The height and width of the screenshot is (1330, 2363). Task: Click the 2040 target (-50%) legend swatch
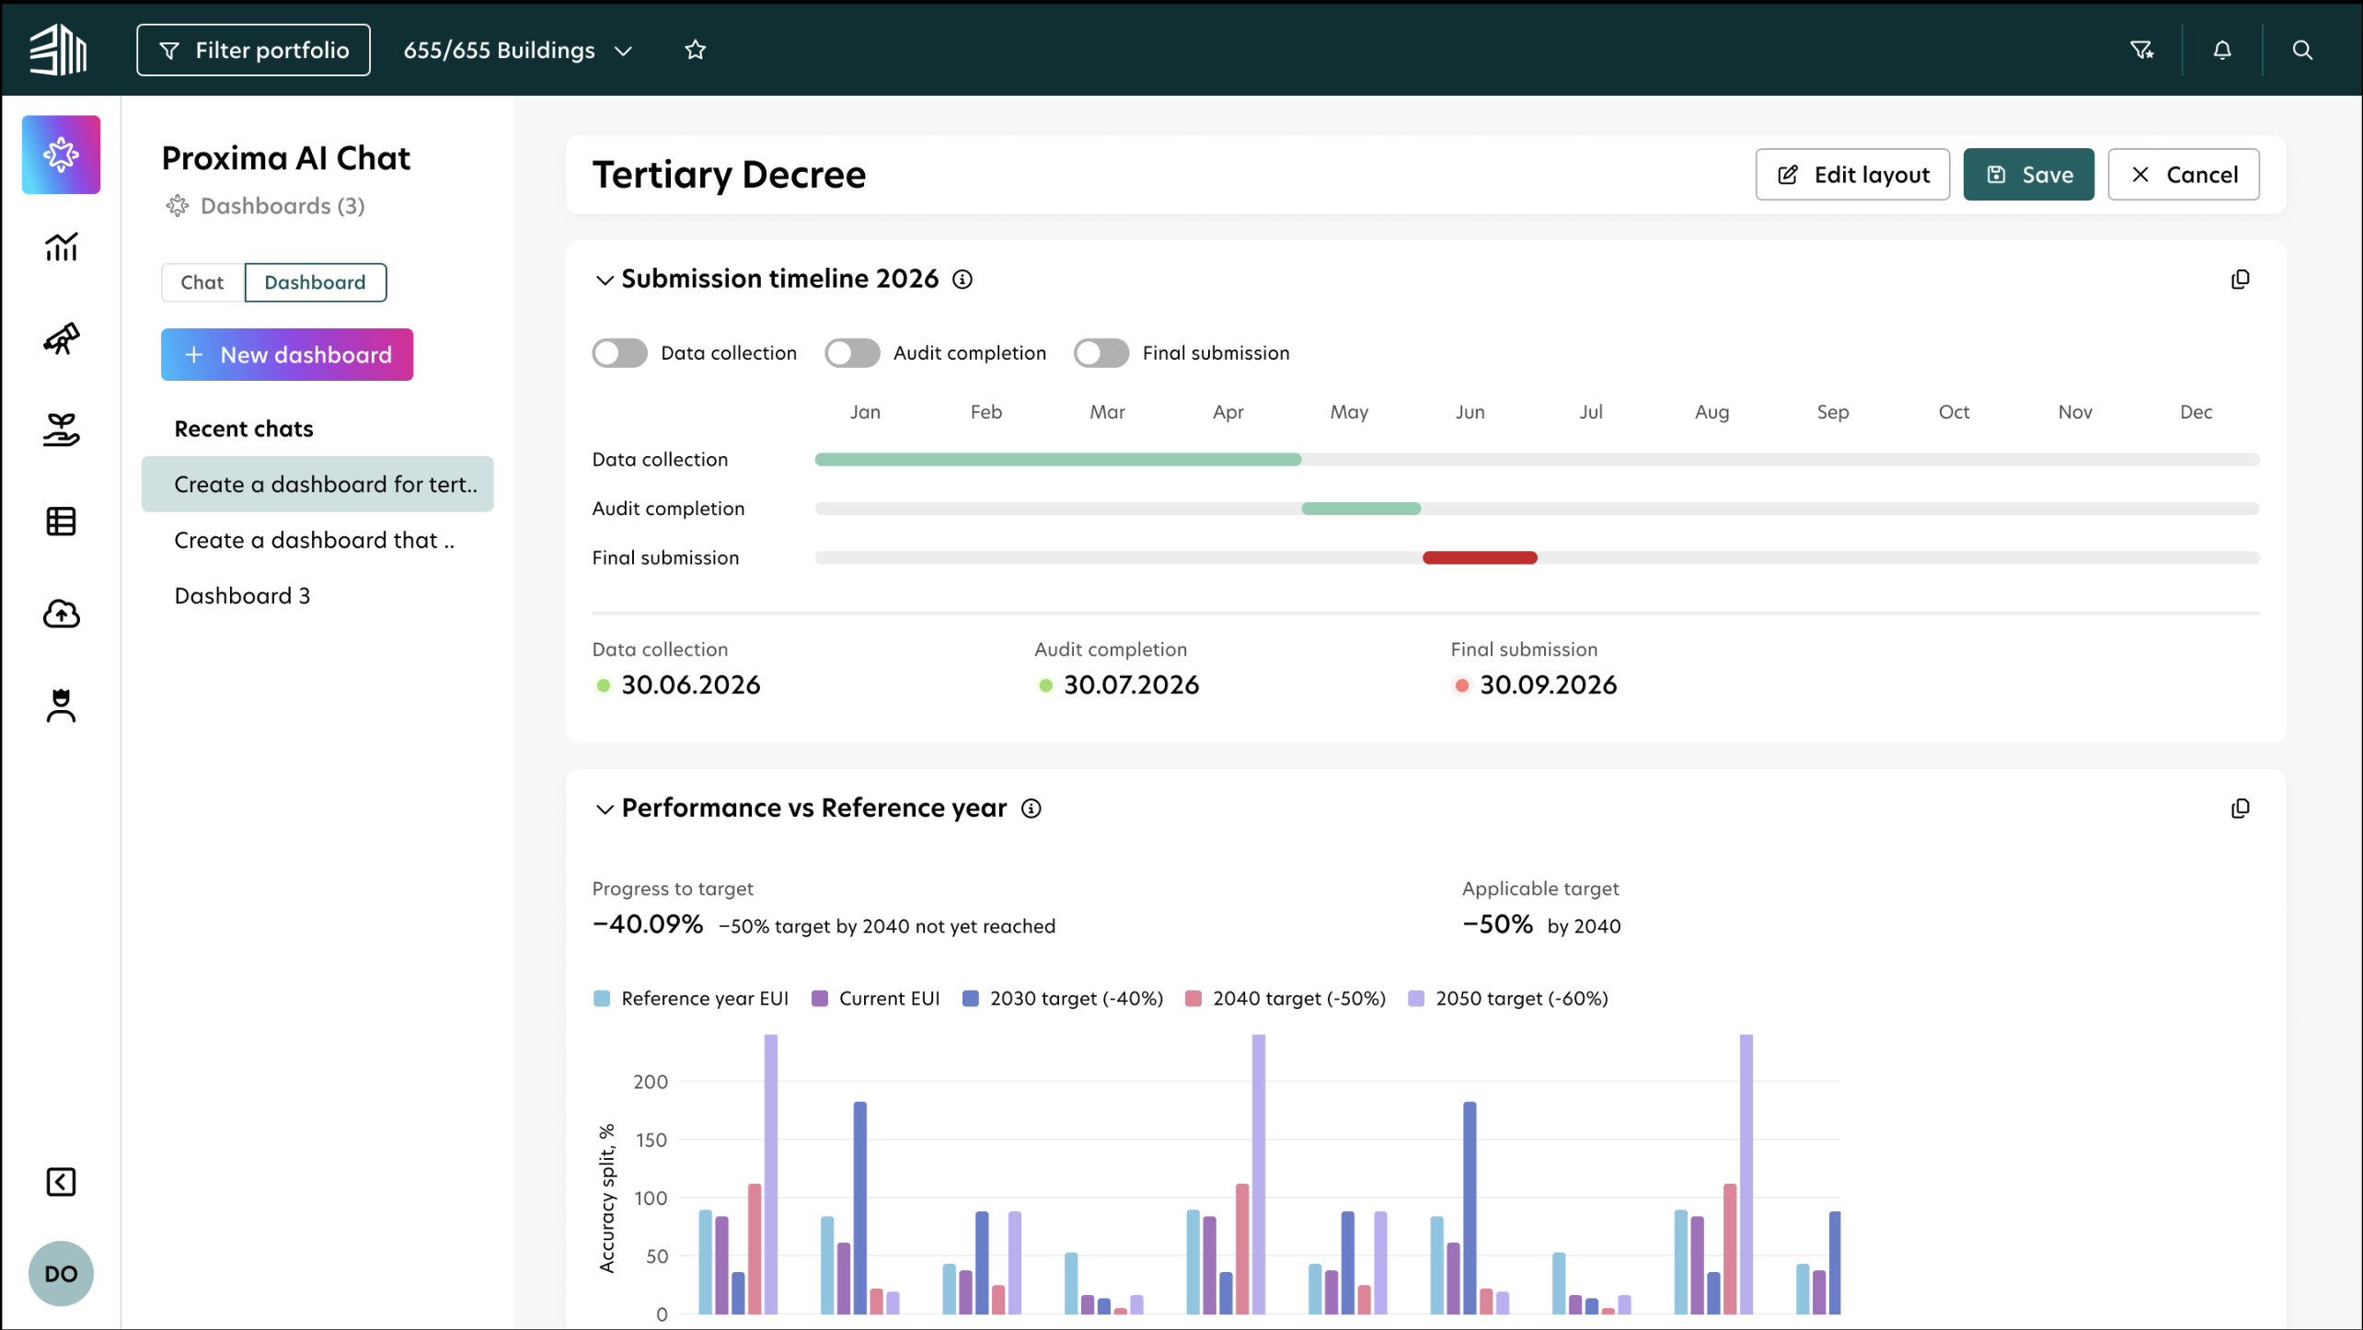coord(1193,999)
